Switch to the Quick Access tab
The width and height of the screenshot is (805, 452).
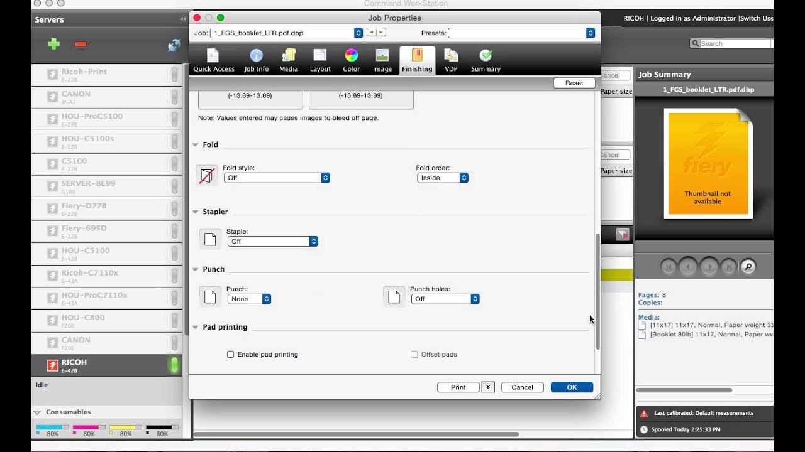pyautogui.click(x=214, y=61)
